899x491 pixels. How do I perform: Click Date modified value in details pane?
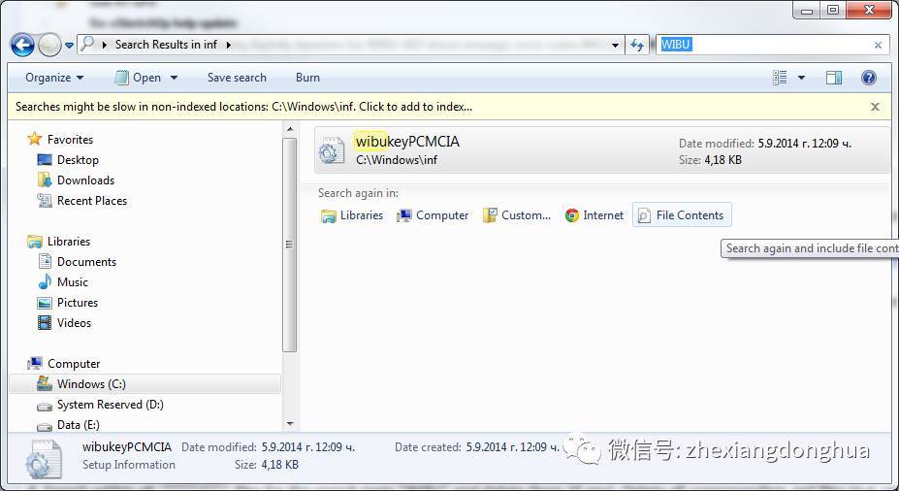307,447
